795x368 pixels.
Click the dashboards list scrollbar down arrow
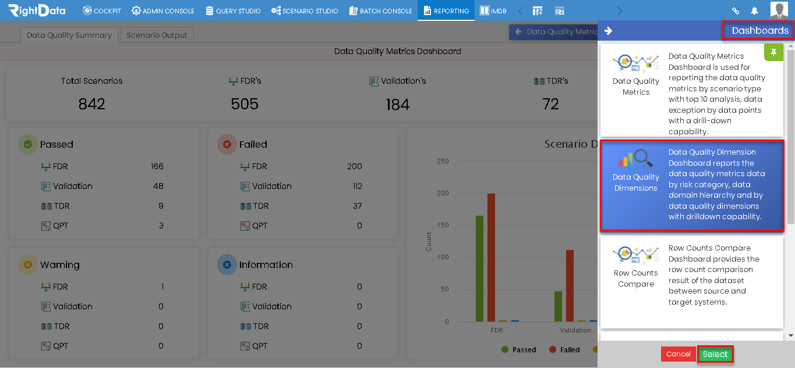pyautogui.click(x=790, y=335)
